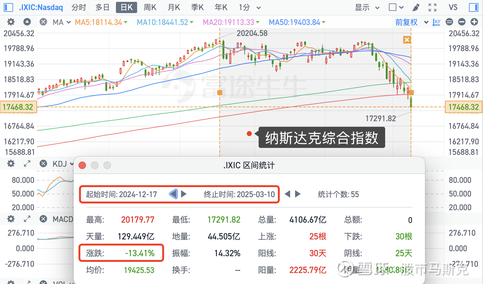Zoom in on the chart with plus icon
Viewport: 483px width, 284px height.
coord(474,22)
